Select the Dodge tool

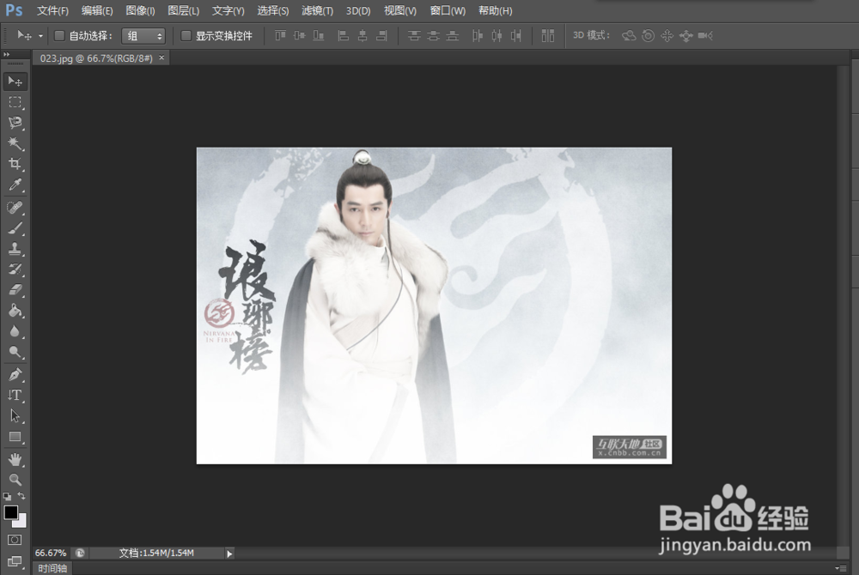point(15,353)
